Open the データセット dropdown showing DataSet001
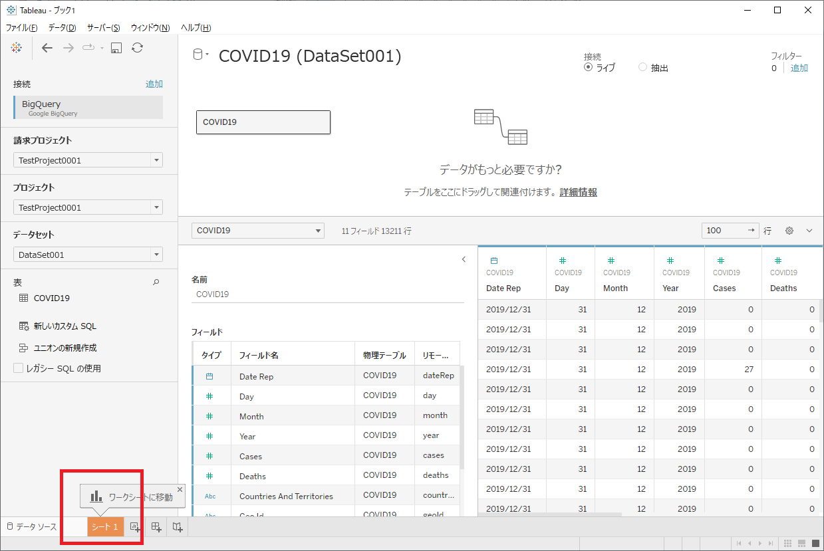This screenshot has height=551, width=824. click(88, 255)
